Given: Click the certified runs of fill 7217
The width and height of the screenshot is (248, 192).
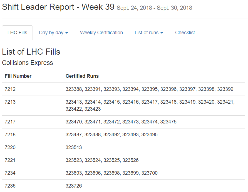Looking at the screenshot, I should 121,122.
